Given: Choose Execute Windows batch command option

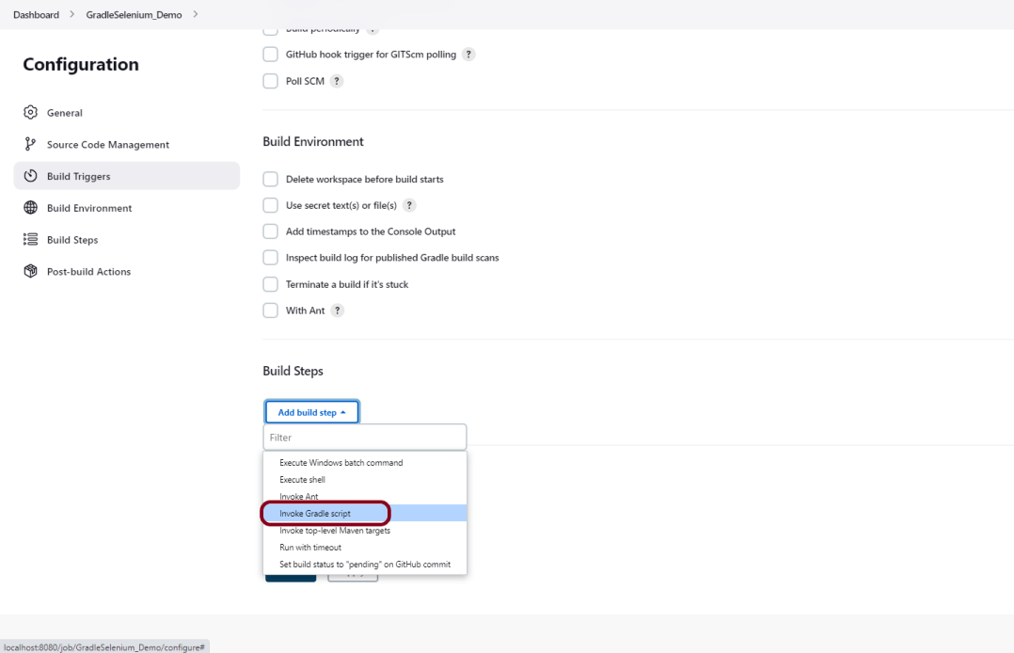Looking at the screenshot, I should 341,463.
